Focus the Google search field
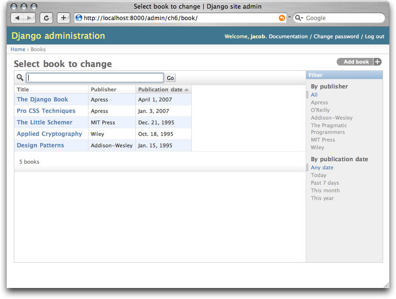The height and width of the screenshot is (299, 396). click(339, 18)
